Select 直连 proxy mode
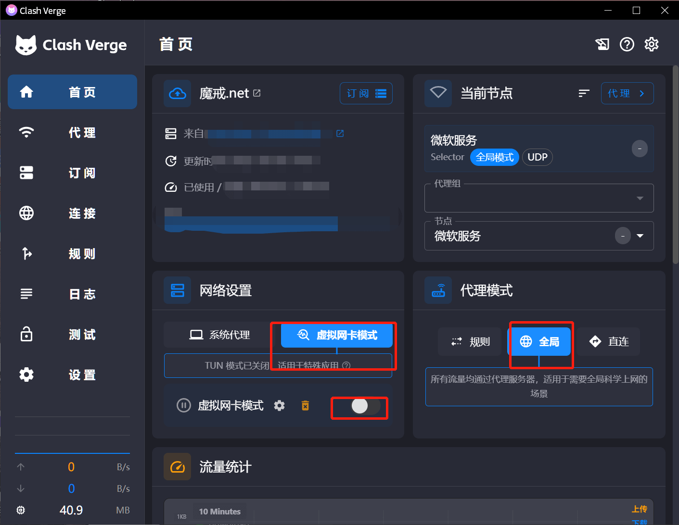Screen dimensions: 679x525 (x=608, y=342)
